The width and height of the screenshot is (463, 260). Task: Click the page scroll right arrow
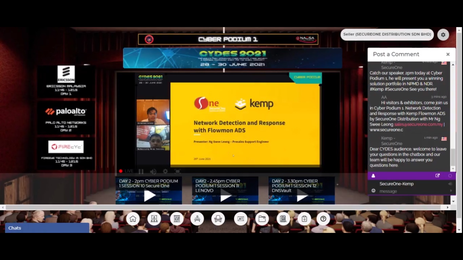[x=448, y=207]
